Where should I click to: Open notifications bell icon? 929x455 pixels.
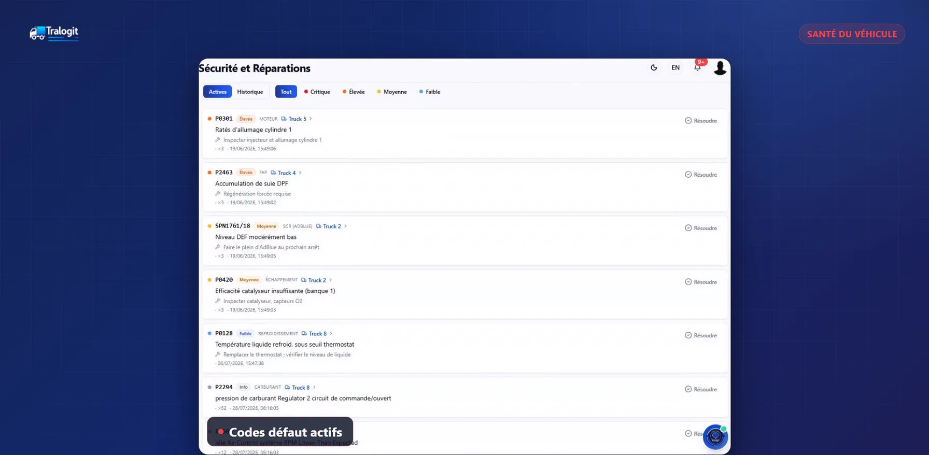[698, 67]
